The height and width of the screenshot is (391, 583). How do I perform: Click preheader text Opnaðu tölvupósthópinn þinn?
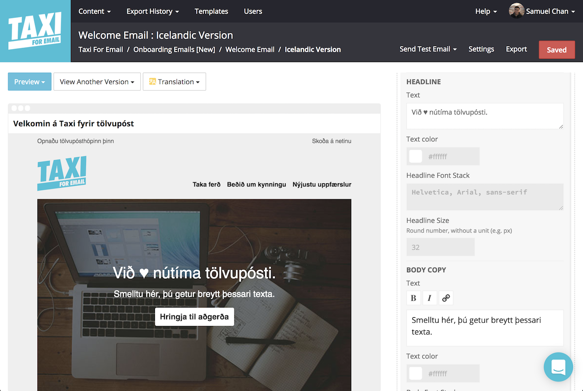76,141
